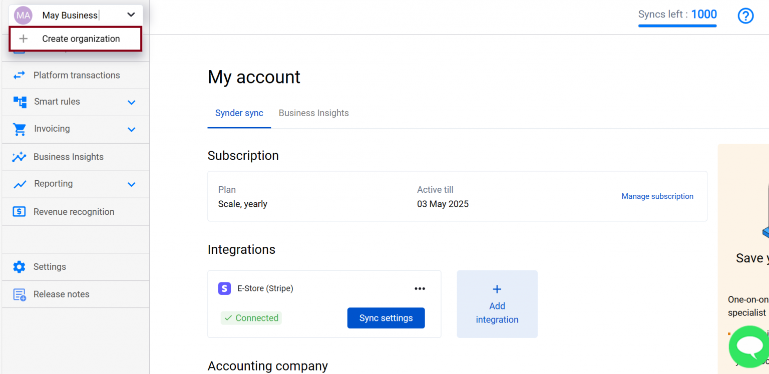Click the May Business name field
This screenshot has width=769, height=374.
point(70,16)
